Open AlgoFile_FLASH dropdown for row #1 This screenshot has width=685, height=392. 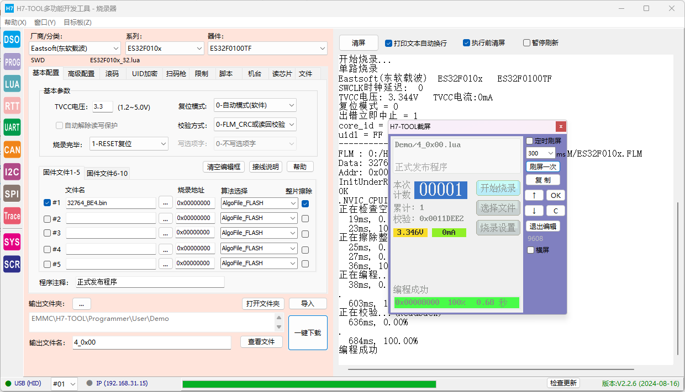259,203
